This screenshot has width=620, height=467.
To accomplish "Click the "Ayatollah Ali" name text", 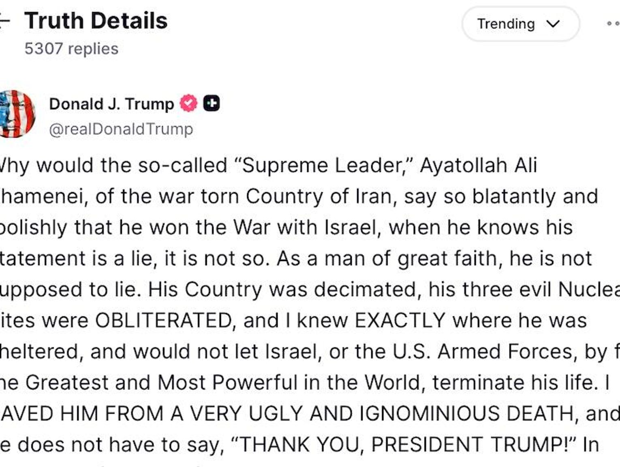I will tap(479, 166).
